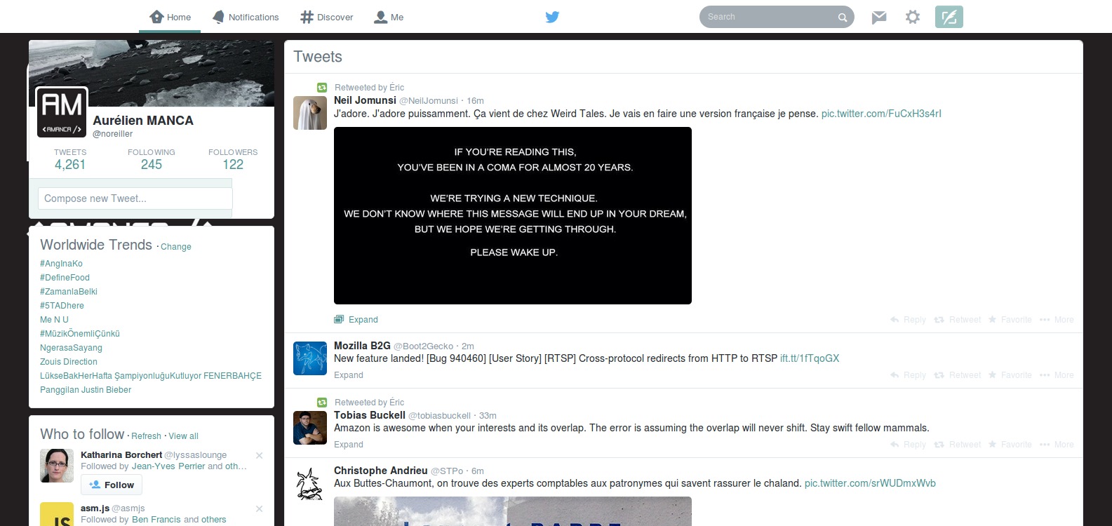Open the Notifications tab
Viewport: 1112px width, 526px height.
coord(246,17)
